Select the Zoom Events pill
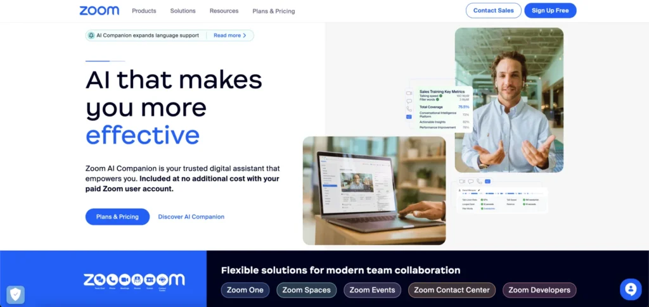Viewport: 649px width, 307px height. [373, 290]
